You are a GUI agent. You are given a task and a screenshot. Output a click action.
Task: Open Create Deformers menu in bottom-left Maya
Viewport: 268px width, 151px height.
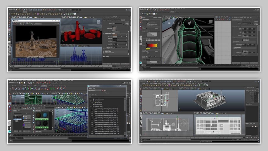[x=41, y=80]
